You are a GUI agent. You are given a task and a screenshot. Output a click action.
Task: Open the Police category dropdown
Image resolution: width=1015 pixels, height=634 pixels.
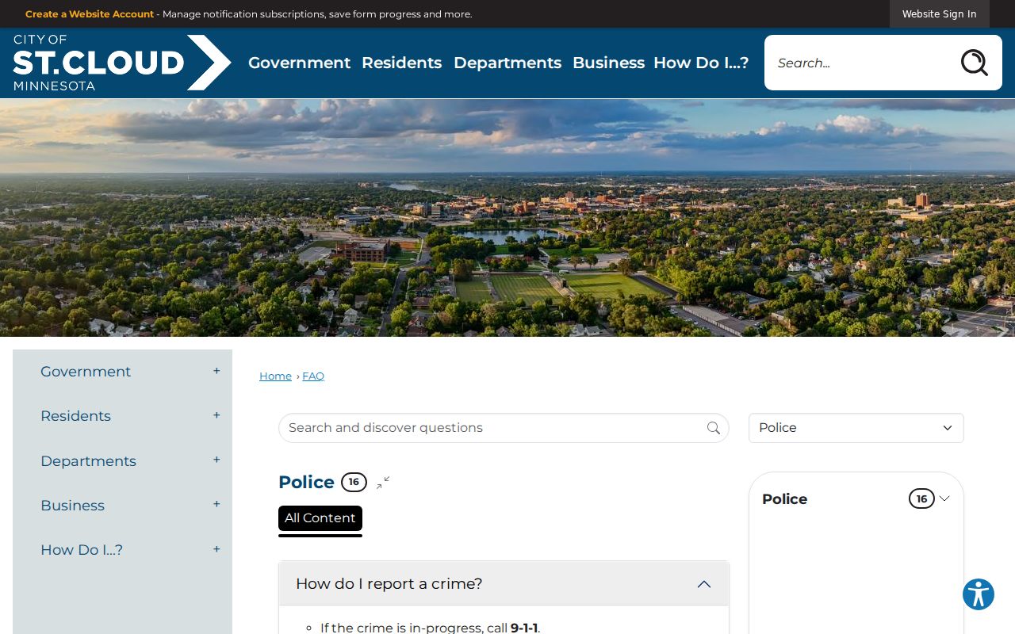pos(856,428)
